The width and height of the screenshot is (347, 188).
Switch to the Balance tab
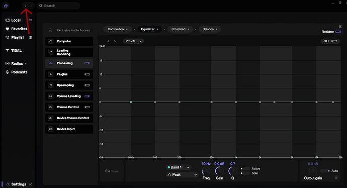210,29
